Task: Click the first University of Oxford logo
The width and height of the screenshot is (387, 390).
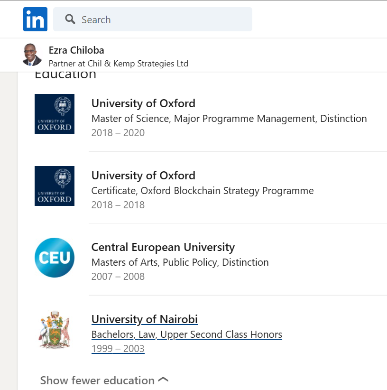Action: click(x=55, y=114)
